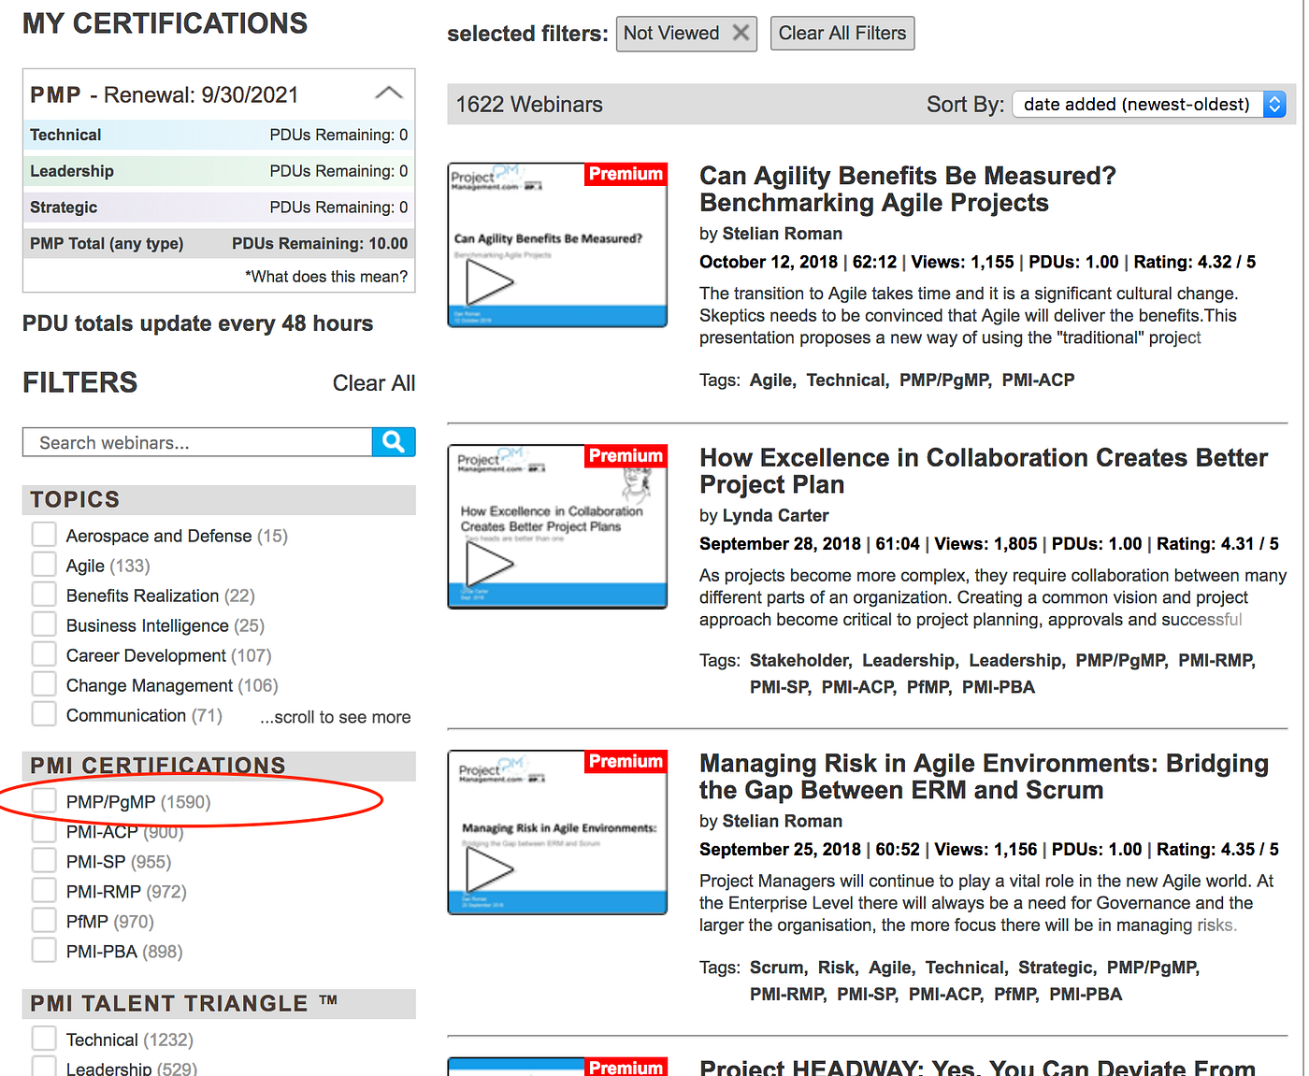
Task: Click author Stelian Roman on Managing Risk webinar
Action: [x=783, y=821]
